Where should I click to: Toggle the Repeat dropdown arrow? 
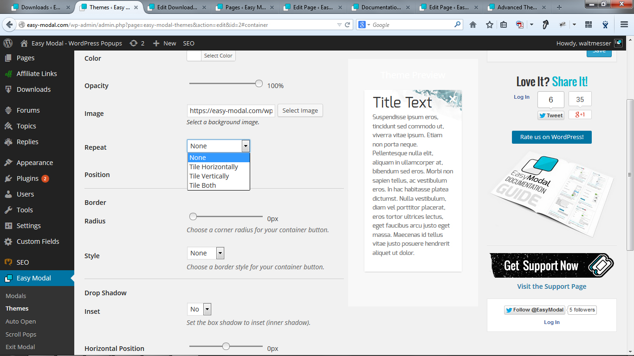246,146
